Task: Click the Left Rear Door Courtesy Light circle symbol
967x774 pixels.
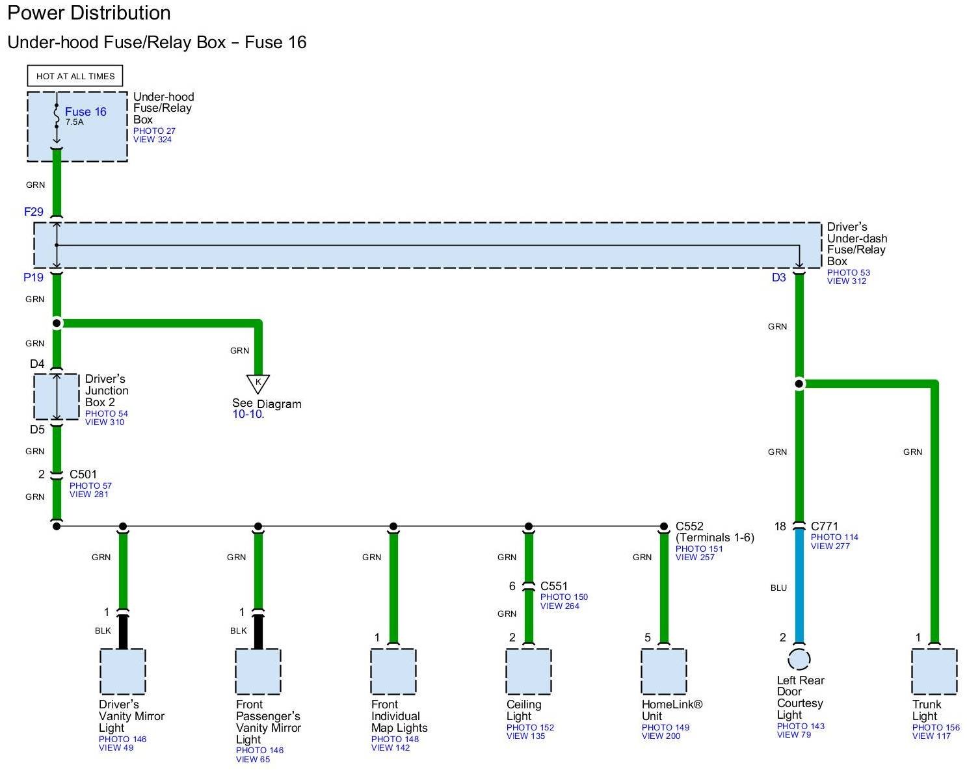Action: click(799, 658)
